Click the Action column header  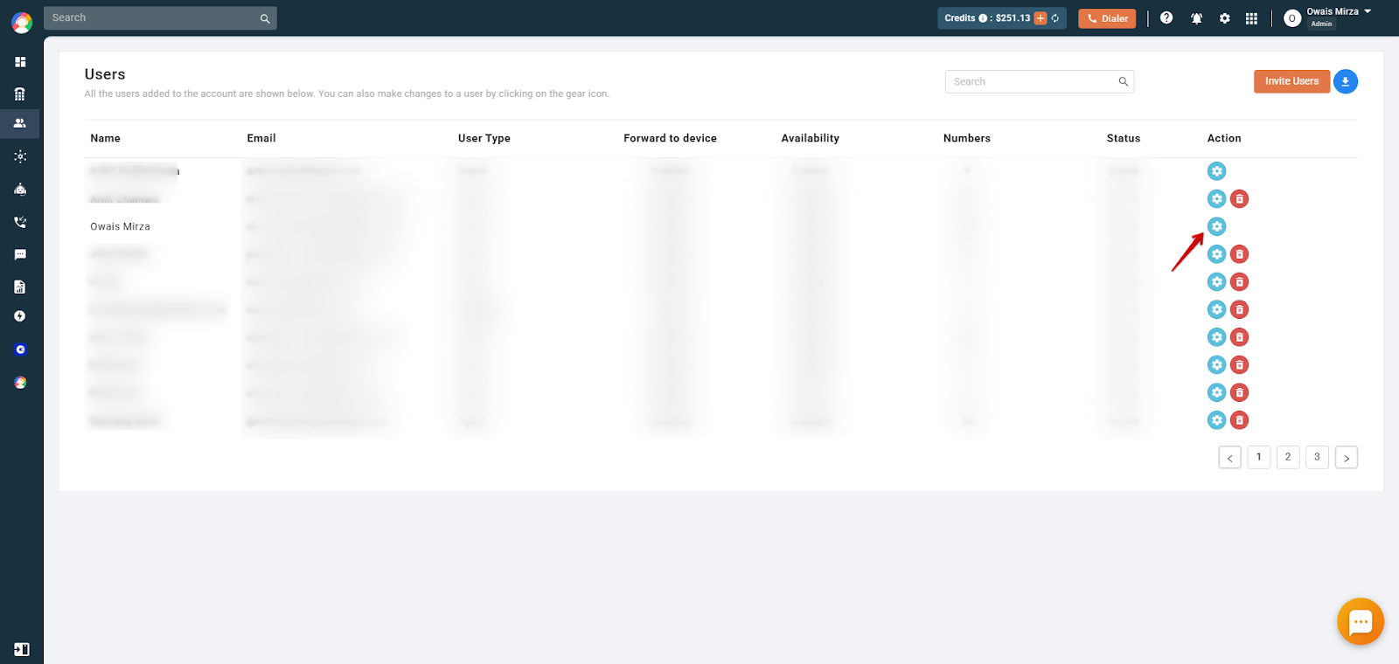[x=1224, y=138]
